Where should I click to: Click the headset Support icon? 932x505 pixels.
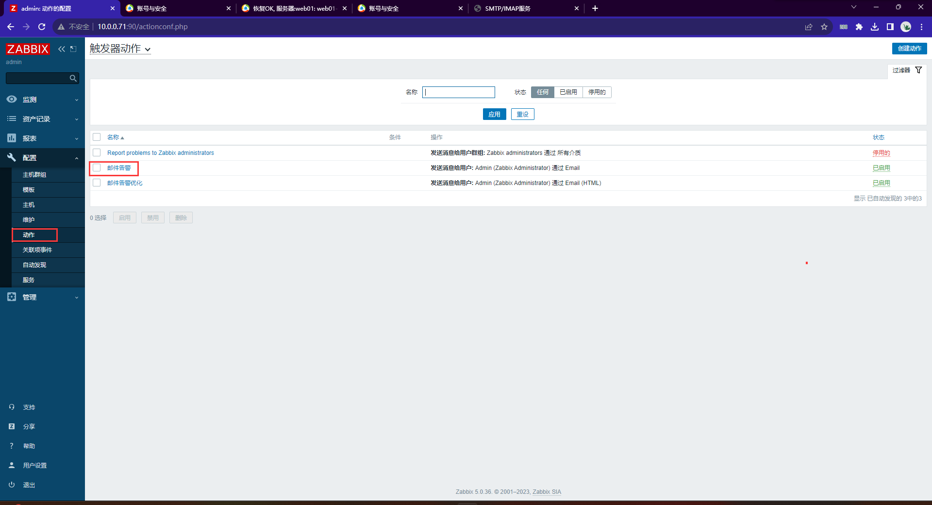pos(12,407)
